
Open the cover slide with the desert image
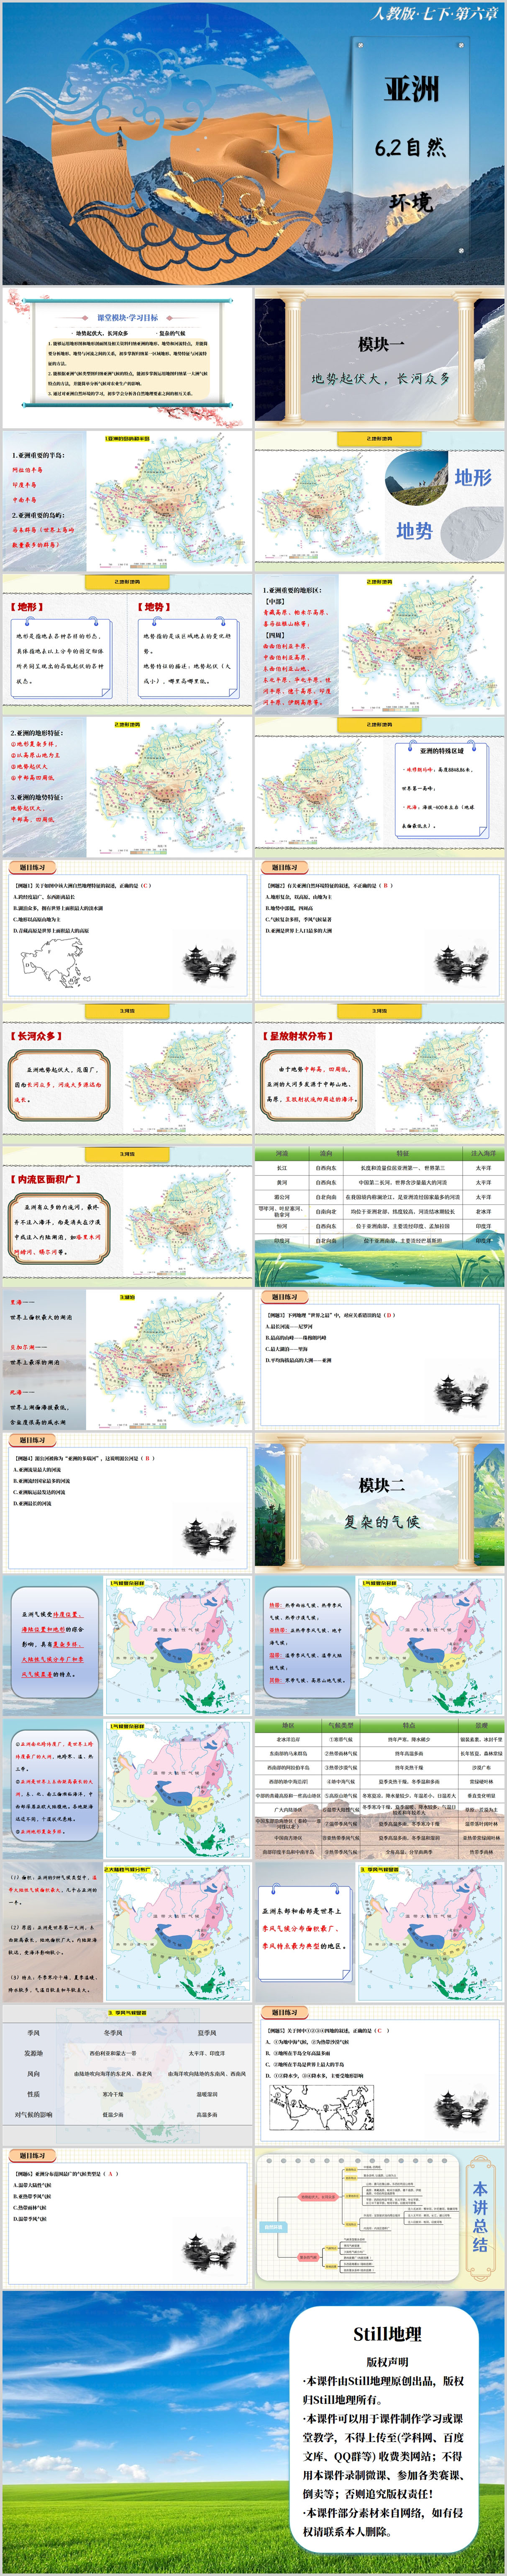[x=253, y=144]
